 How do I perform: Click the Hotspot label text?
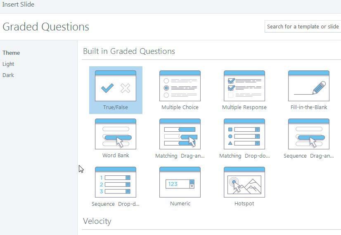(x=244, y=204)
